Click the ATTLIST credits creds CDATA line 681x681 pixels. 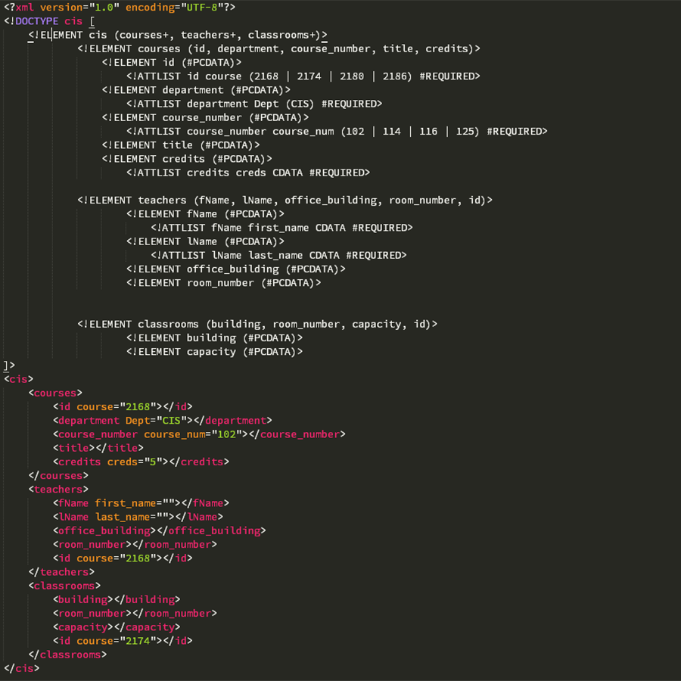coord(248,173)
